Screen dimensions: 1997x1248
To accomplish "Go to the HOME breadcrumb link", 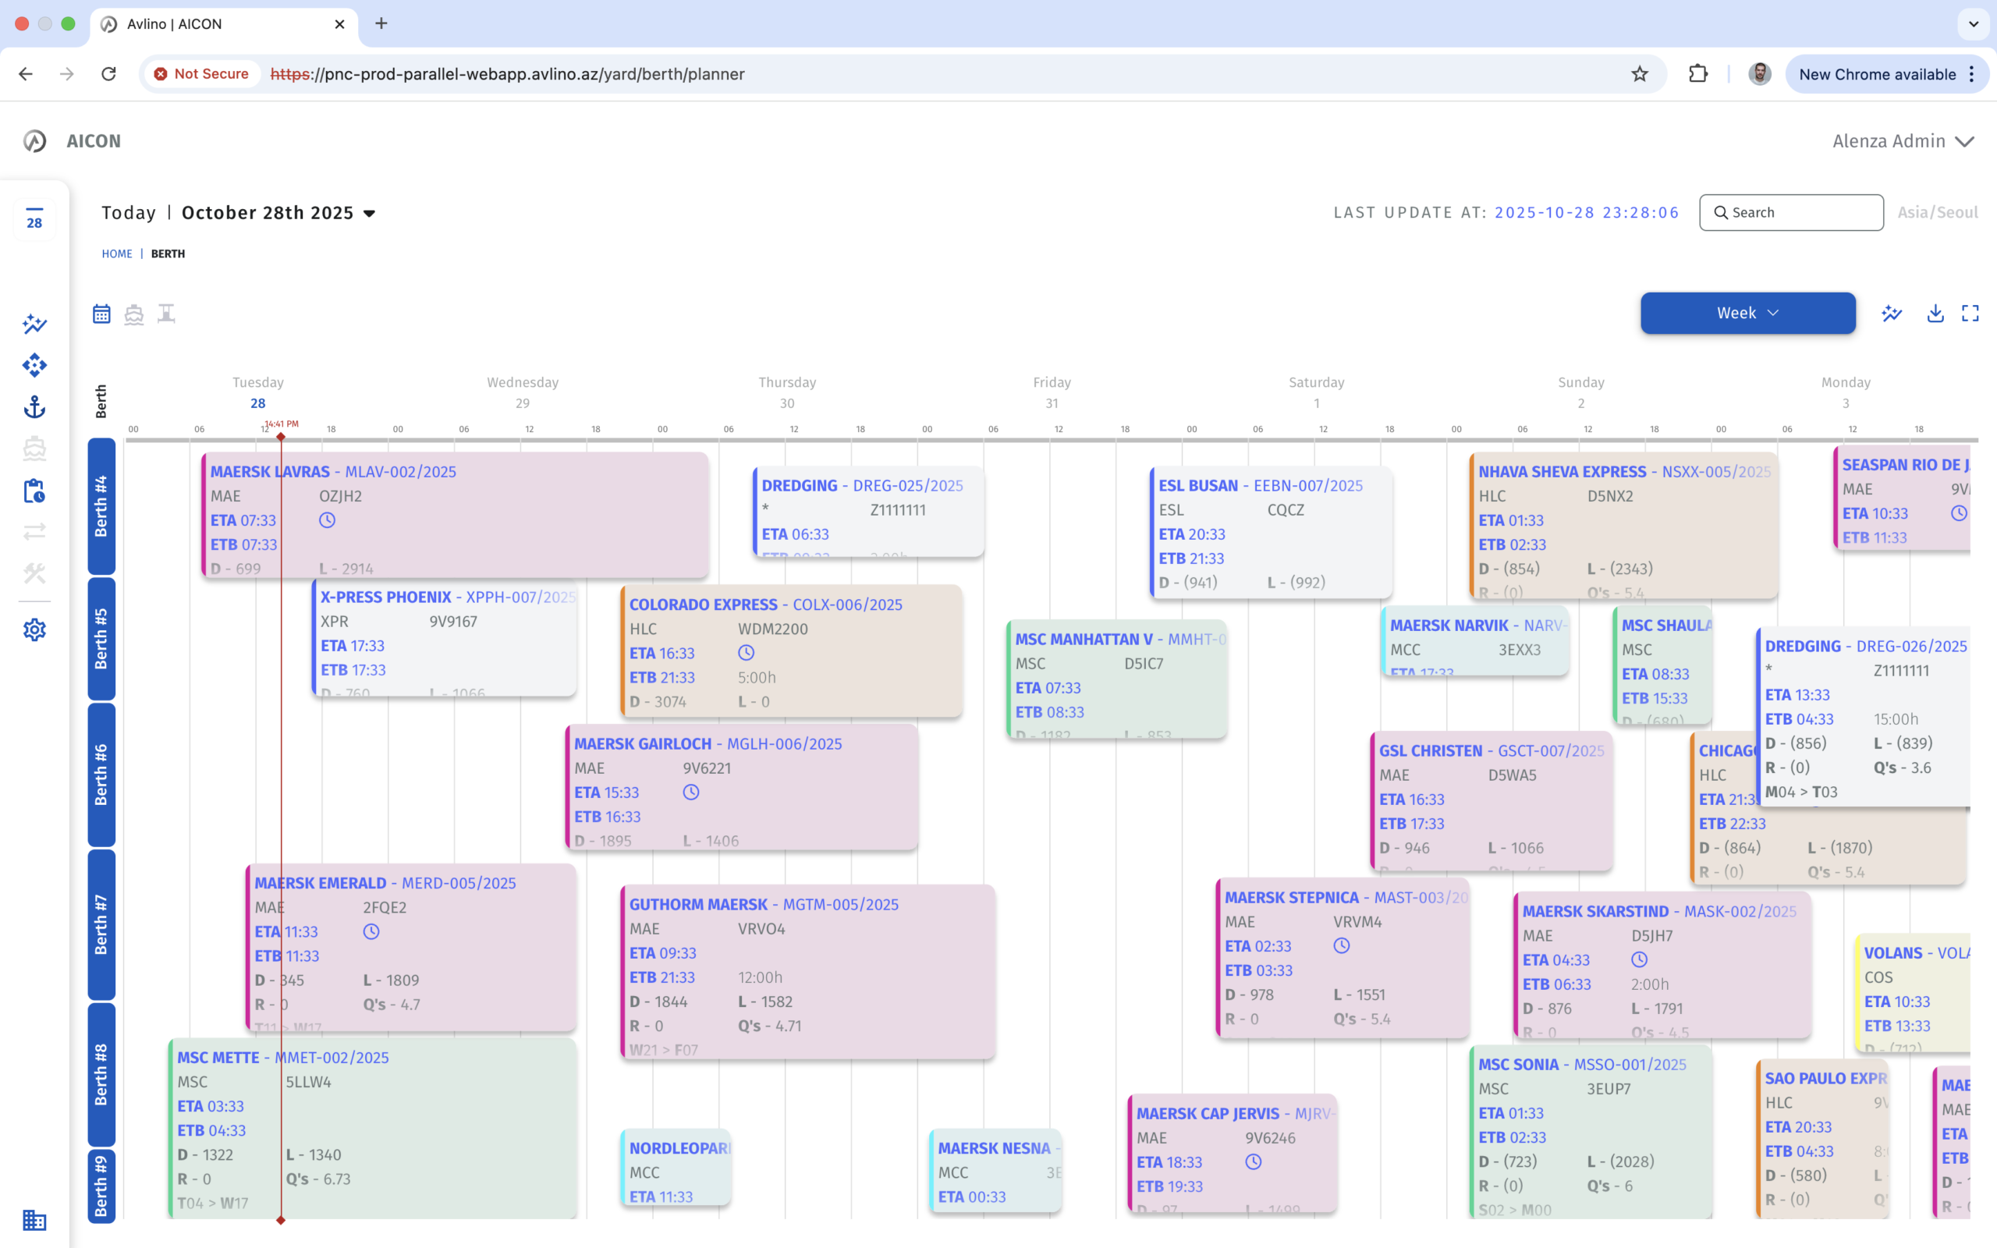I will [116, 253].
